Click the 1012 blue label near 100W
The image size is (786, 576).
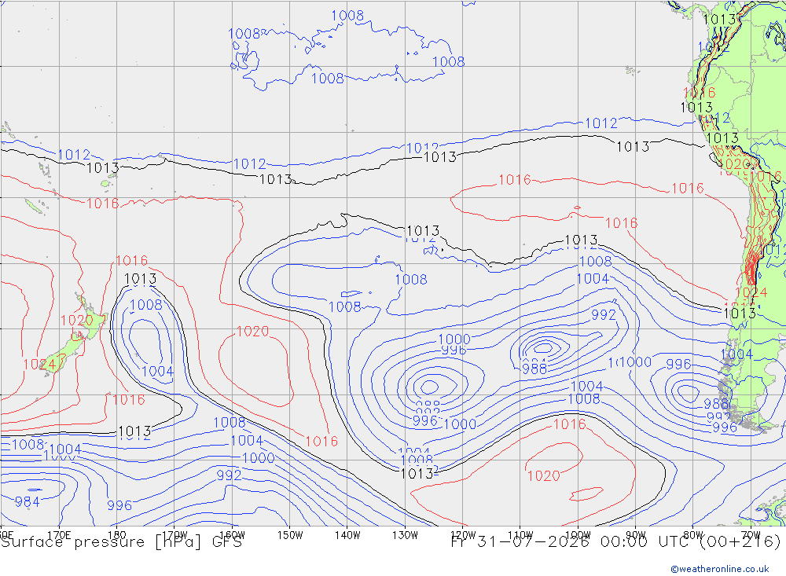click(601, 123)
